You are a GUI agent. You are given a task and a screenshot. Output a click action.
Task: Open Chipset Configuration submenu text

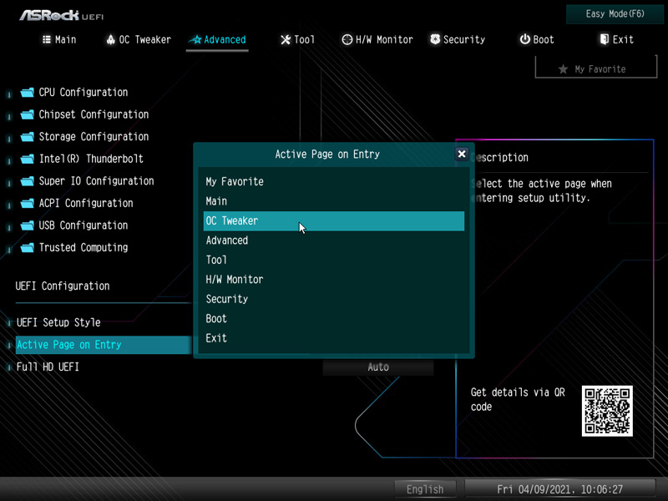94,114
